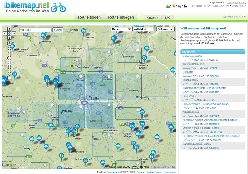Click the magnifier on the Zossen tile
Screen dimensions: 248x174
109,135
